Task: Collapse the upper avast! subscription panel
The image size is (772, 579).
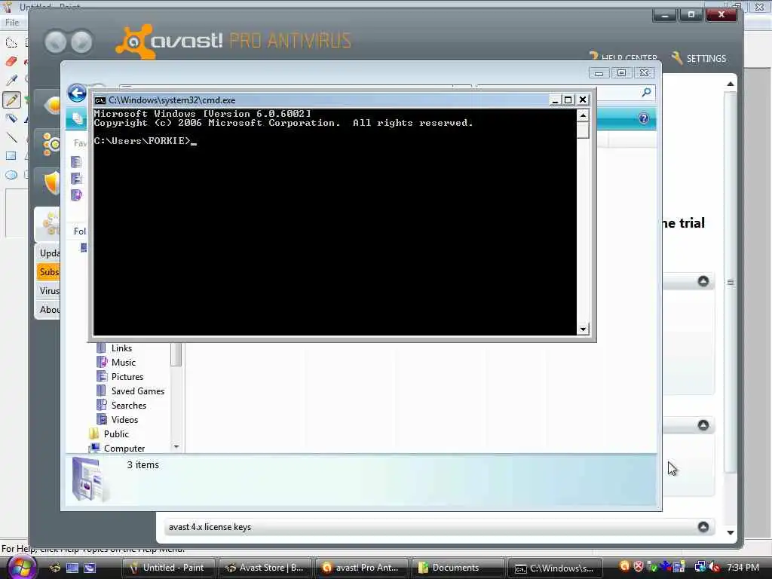Action: pyautogui.click(x=703, y=281)
